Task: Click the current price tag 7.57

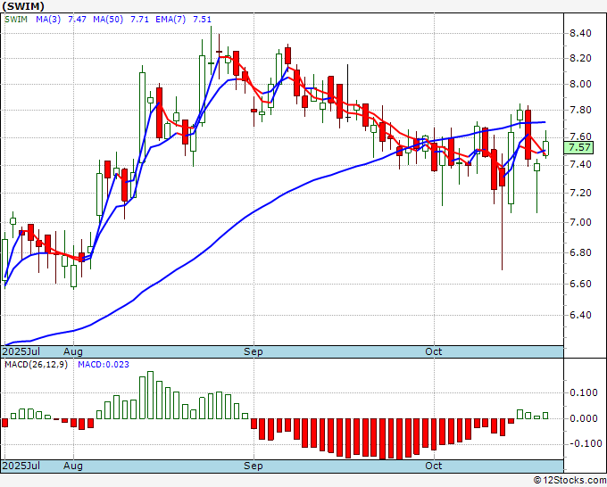Action: coord(579,147)
